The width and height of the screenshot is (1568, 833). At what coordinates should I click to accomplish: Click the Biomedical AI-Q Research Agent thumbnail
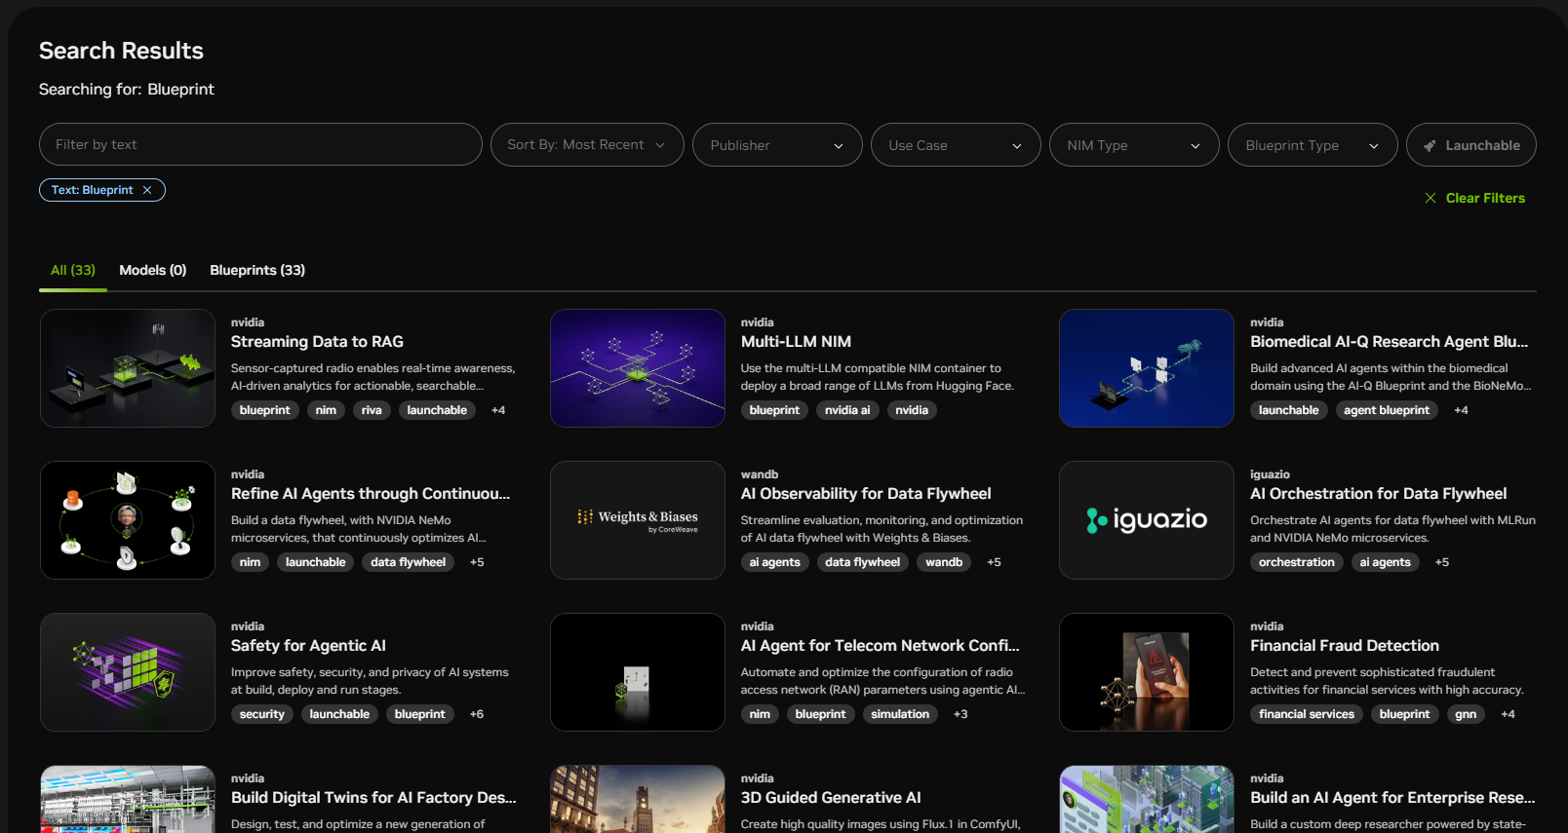coord(1147,368)
